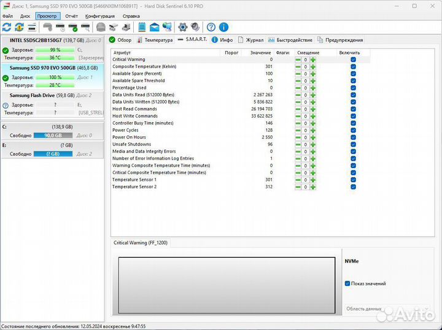Viewport: 442px width, 330px height.
Task: Click the question mark help icon
Action: (211, 28)
